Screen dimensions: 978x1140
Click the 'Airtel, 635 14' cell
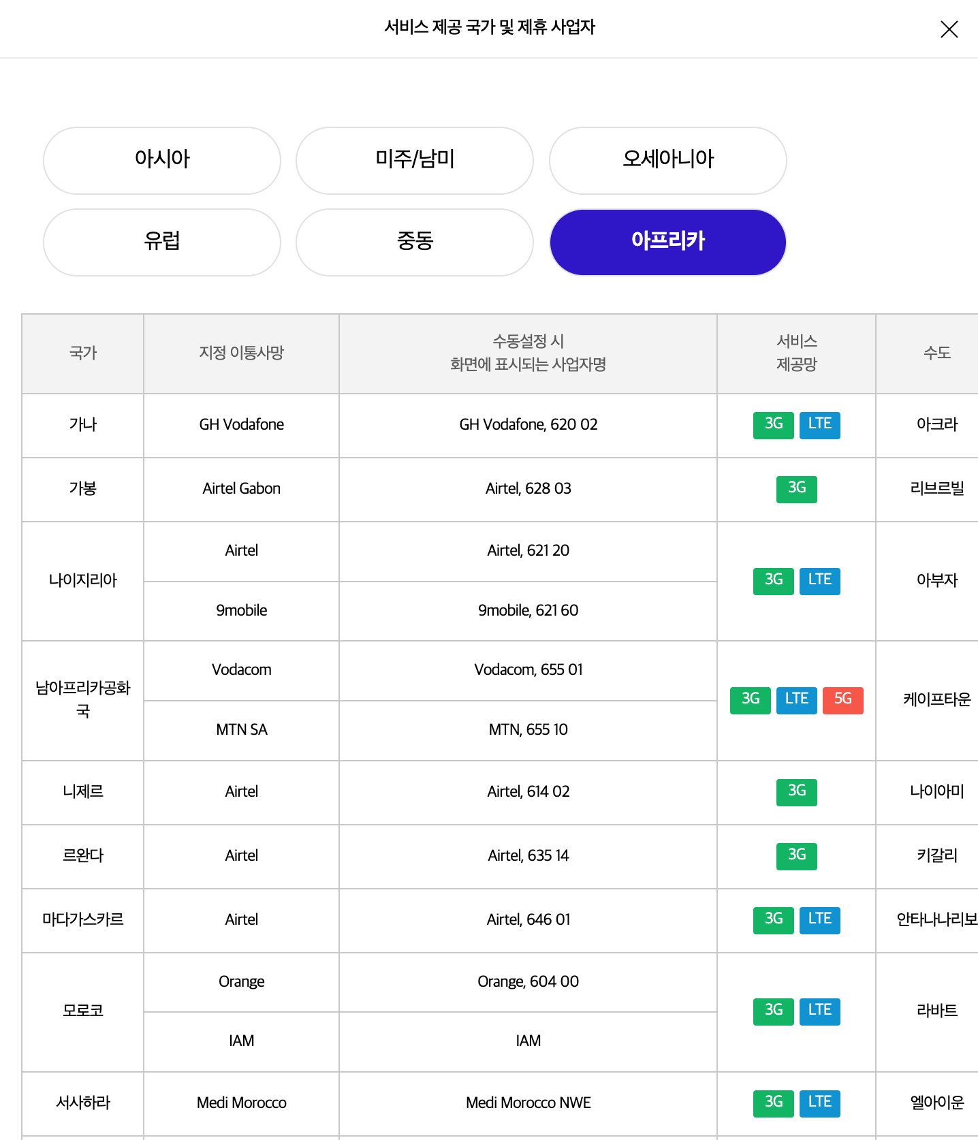529,857
